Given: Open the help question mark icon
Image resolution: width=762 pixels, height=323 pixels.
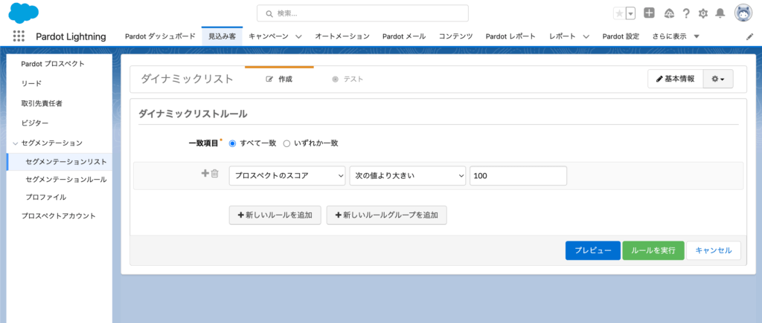Looking at the screenshot, I should tap(686, 13).
